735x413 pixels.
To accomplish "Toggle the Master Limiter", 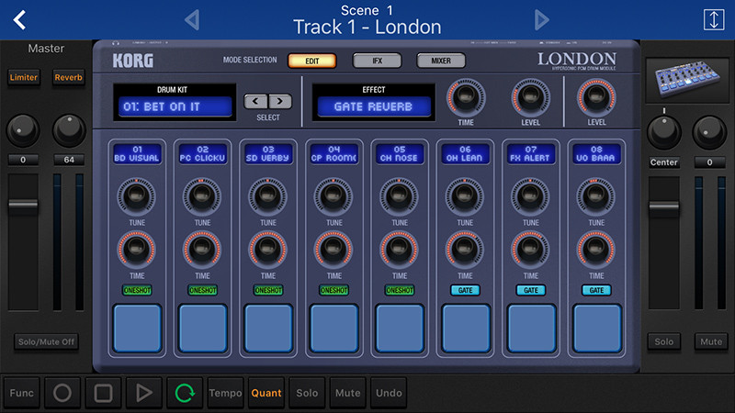I will click(24, 77).
